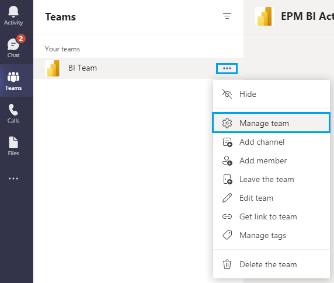Select the BI Team row

pos(138,68)
